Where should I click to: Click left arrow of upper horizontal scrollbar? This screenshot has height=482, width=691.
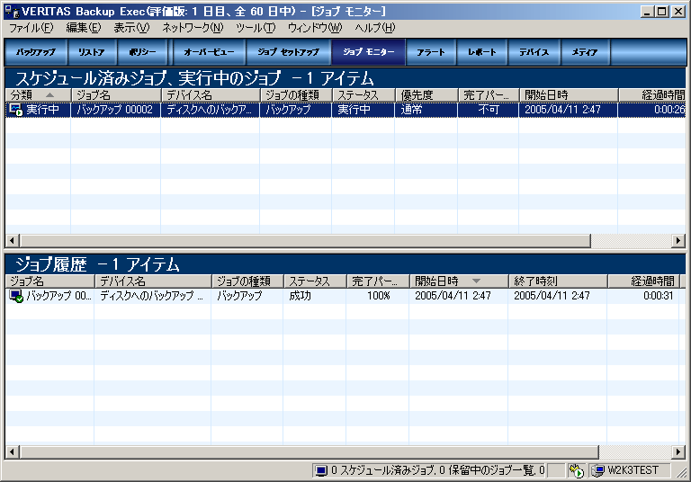[12, 241]
